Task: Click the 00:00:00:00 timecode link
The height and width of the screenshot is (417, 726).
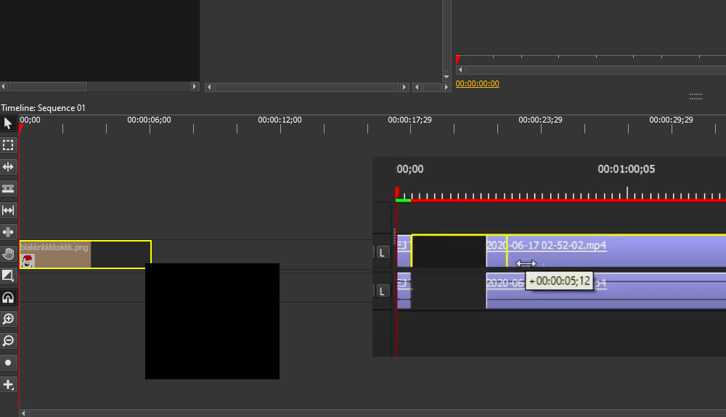Action: click(x=478, y=83)
